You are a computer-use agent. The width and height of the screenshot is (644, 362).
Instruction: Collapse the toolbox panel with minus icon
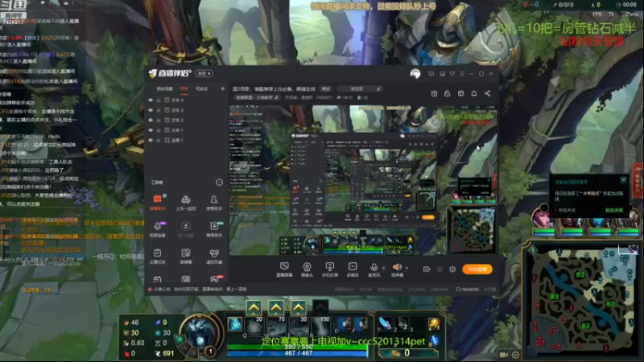coord(219,183)
